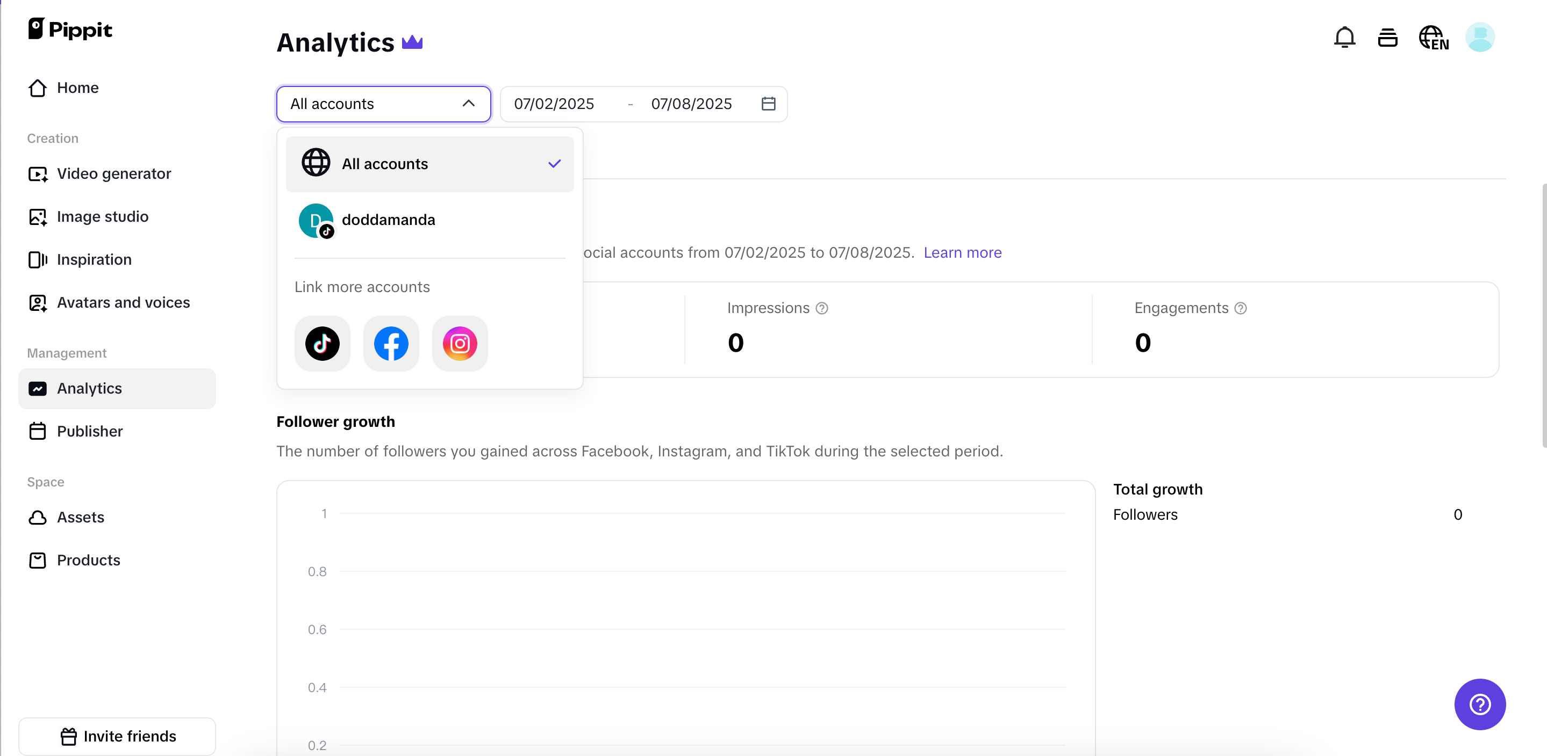Click the Learn more link
1547x756 pixels.
click(x=962, y=252)
